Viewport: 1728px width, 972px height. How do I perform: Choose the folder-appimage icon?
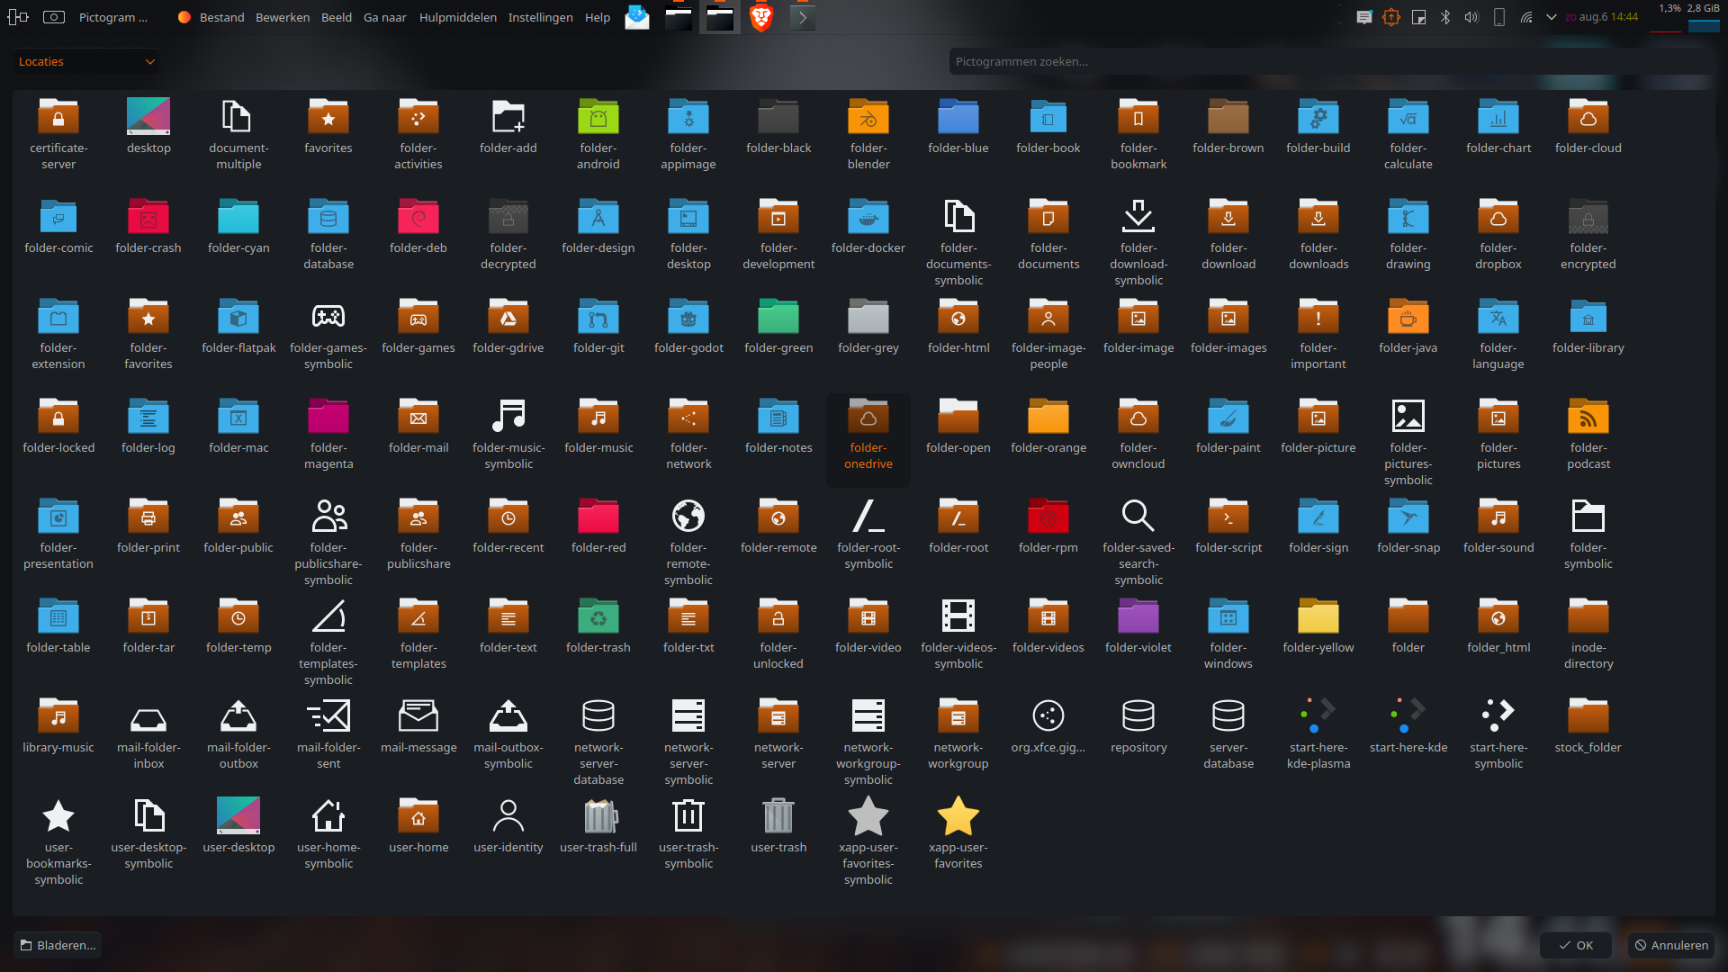pyautogui.click(x=688, y=118)
